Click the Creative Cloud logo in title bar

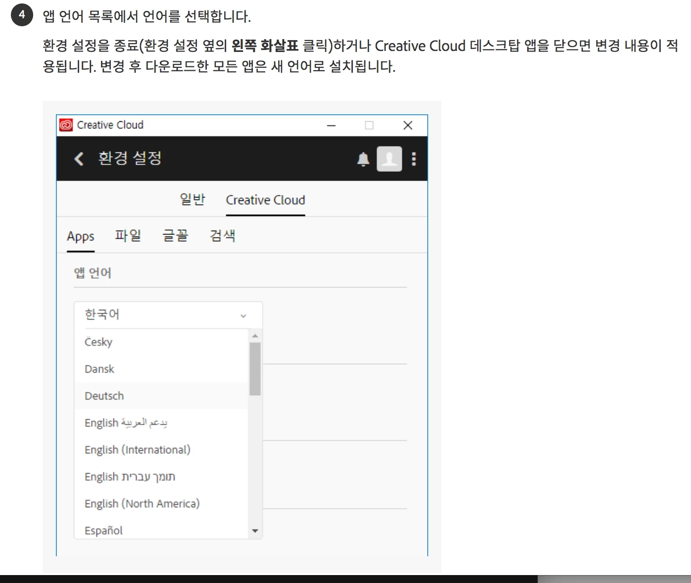coord(66,125)
